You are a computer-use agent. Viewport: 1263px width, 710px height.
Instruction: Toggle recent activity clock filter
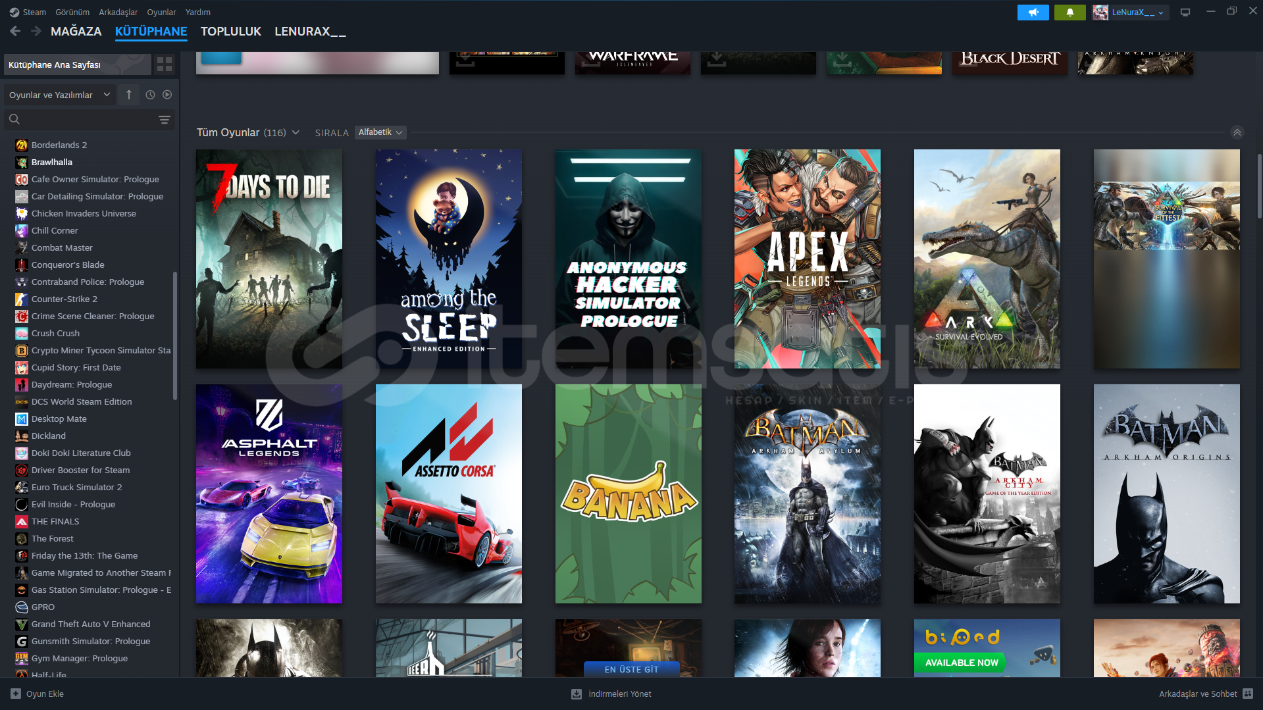tap(150, 95)
